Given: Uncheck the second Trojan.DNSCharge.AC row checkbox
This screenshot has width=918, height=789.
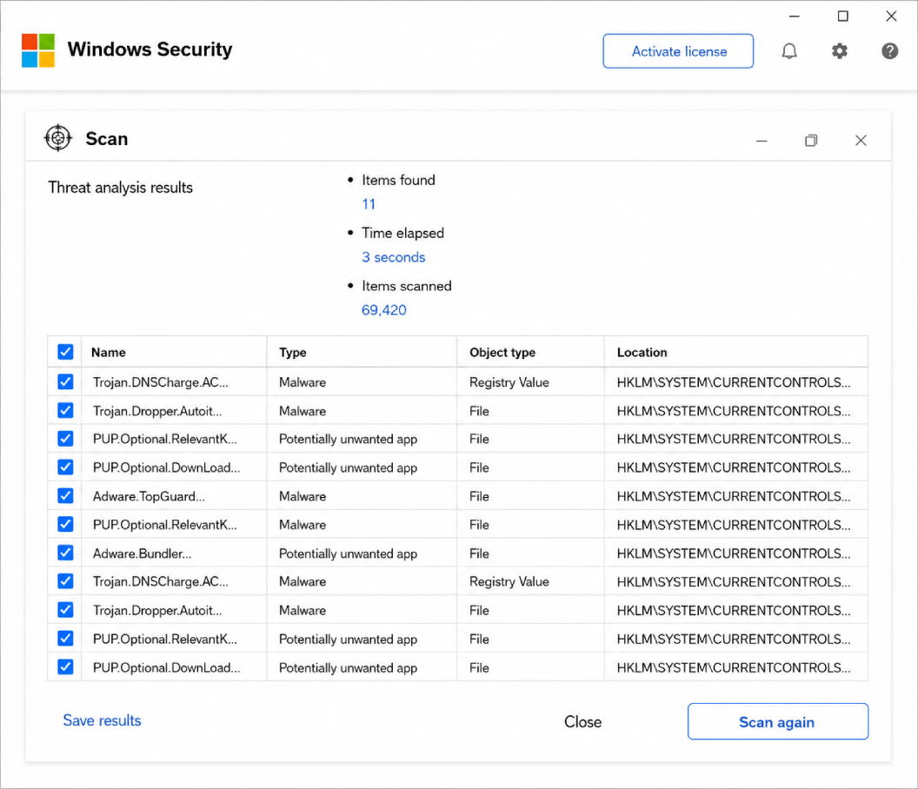Looking at the screenshot, I should [x=65, y=581].
